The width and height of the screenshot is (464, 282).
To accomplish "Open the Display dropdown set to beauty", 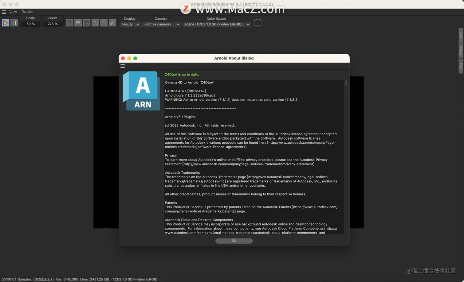I will (130, 24).
